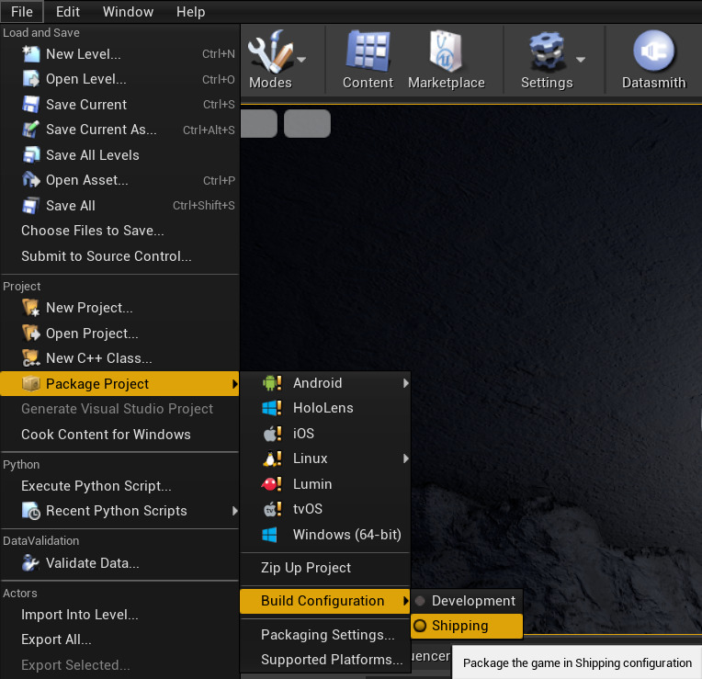Expand the Android platform submenu
The height and width of the screenshot is (679, 702).
405,383
